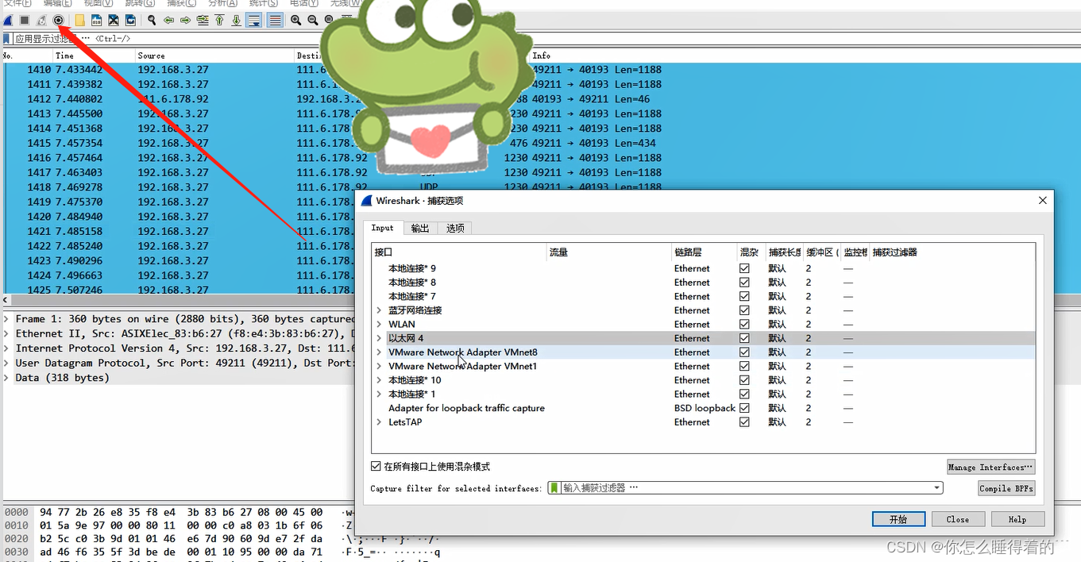This screenshot has height=562, width=1081.
Task: Click capture filter green bookmark icon
Action: pos(554,488)
